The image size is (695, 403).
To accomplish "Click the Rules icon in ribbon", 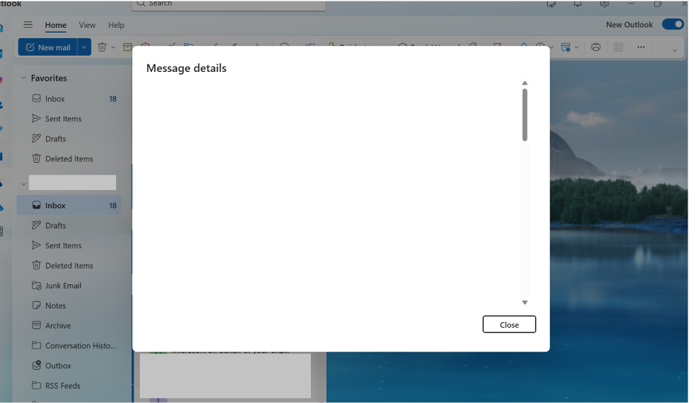I will point(566,47).
